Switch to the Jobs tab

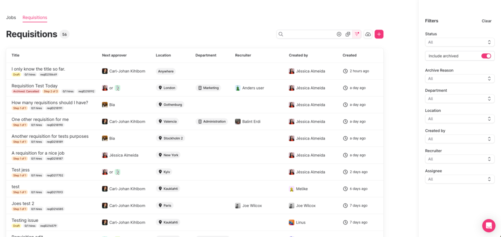tap(11, 17)
